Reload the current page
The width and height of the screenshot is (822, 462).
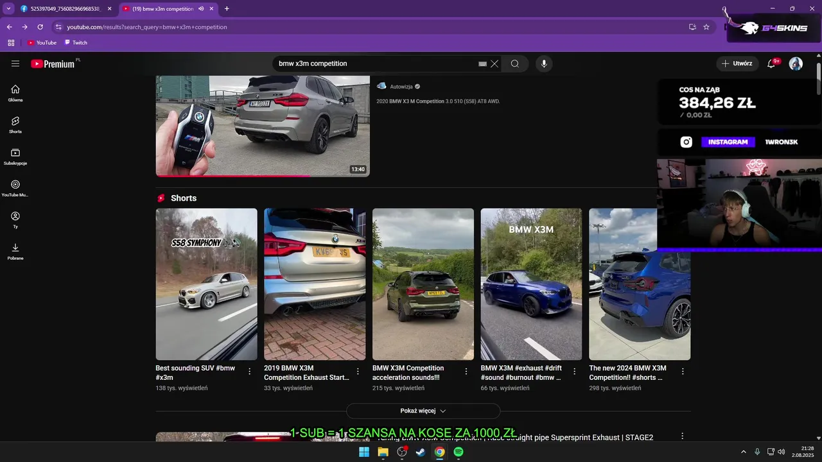click(x=40, y=27)
